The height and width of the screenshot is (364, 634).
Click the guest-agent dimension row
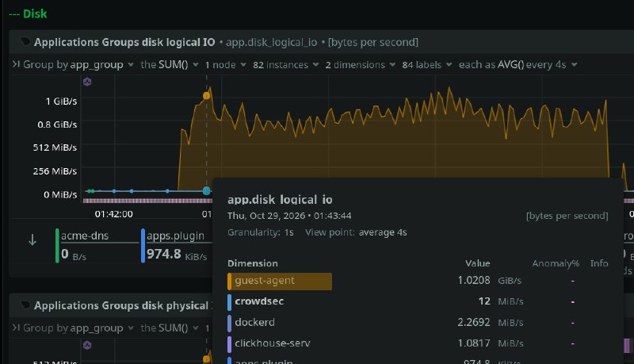coord(418,281)
